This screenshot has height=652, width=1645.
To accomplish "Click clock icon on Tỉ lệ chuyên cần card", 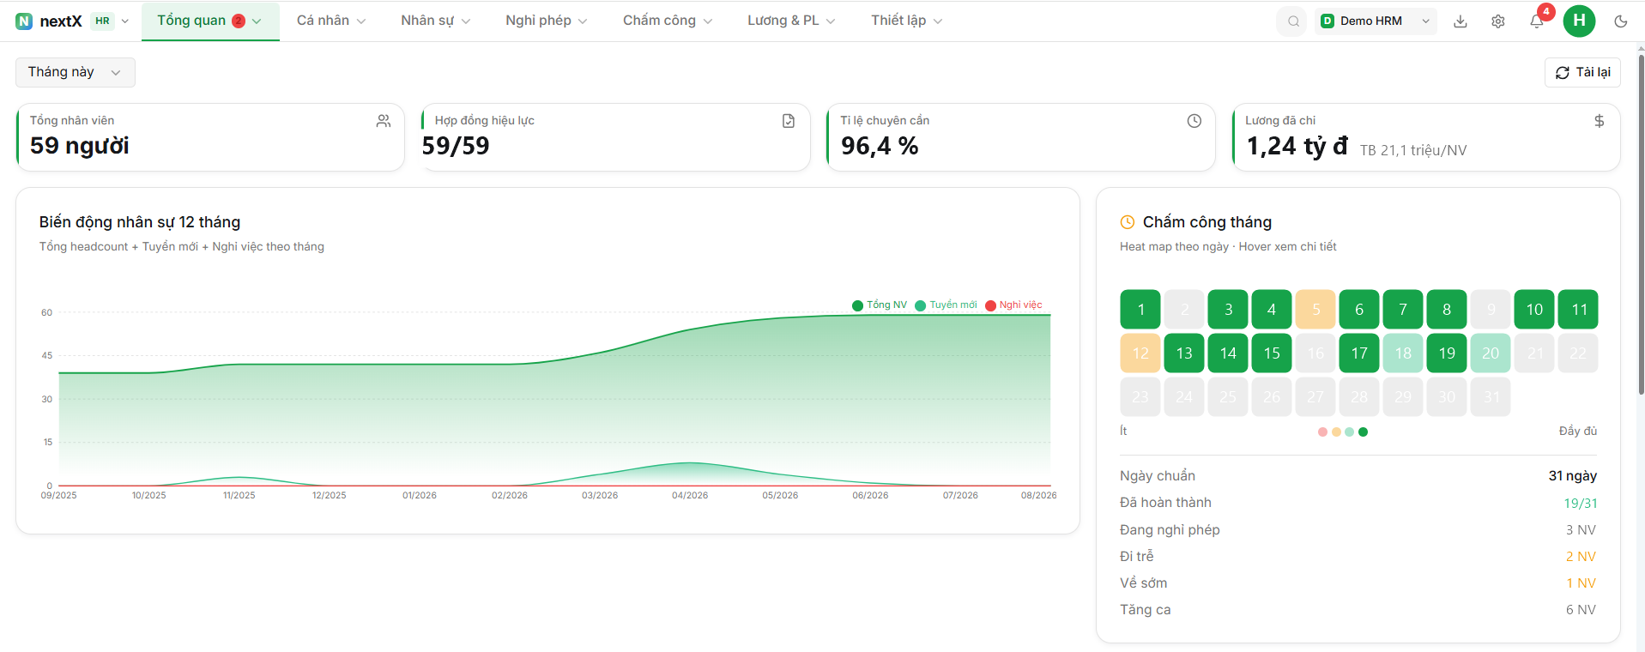I will (1194, 121).
